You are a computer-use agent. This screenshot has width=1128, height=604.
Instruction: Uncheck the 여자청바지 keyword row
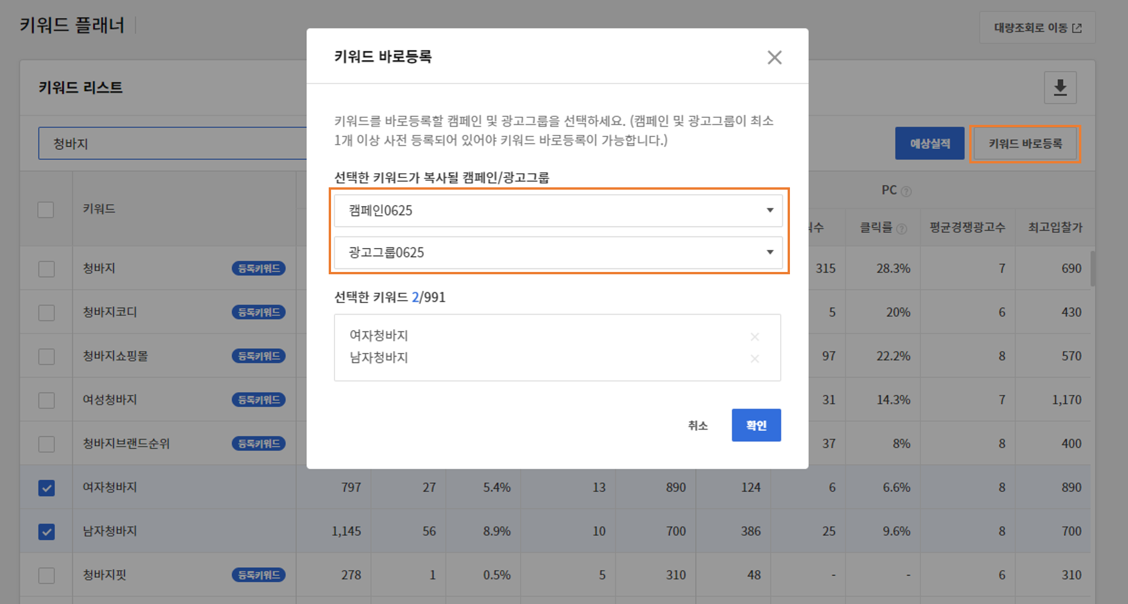pos(46,488)
